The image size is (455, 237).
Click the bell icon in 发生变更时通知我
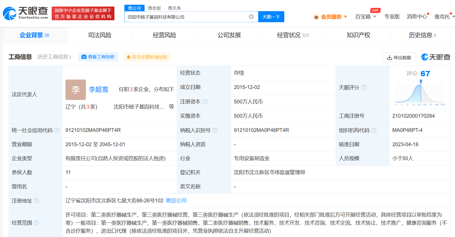coord(129,57)
